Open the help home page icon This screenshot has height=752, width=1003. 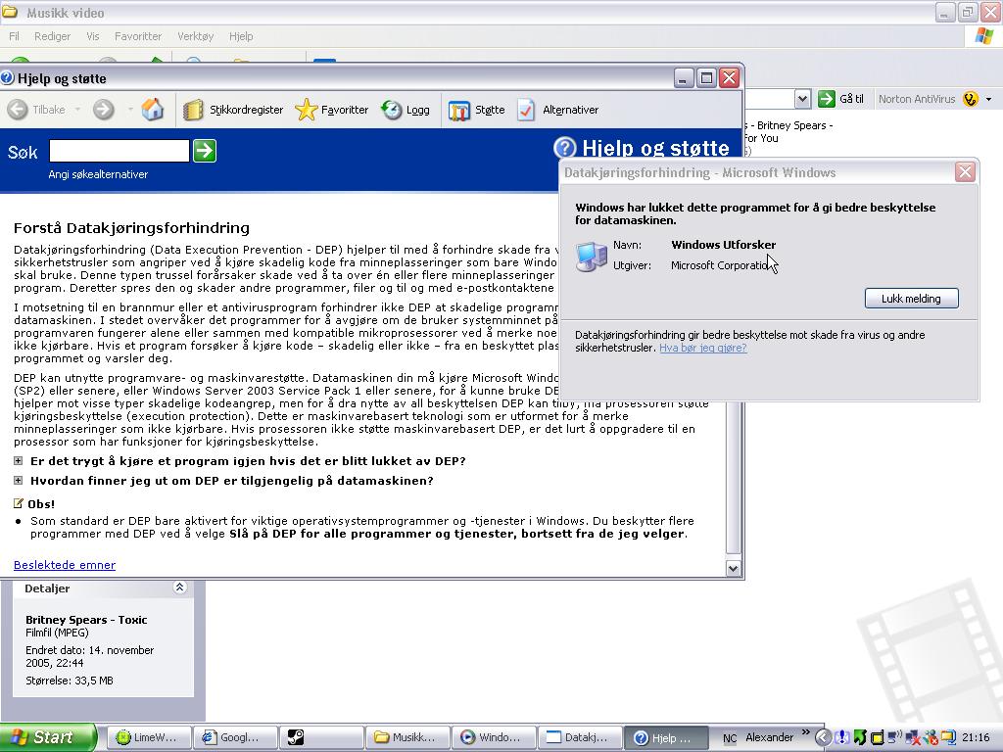152,110
